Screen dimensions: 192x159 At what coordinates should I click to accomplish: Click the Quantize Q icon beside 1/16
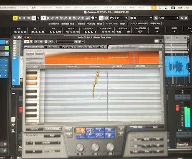pyautogui.click(x=156, y=18)
